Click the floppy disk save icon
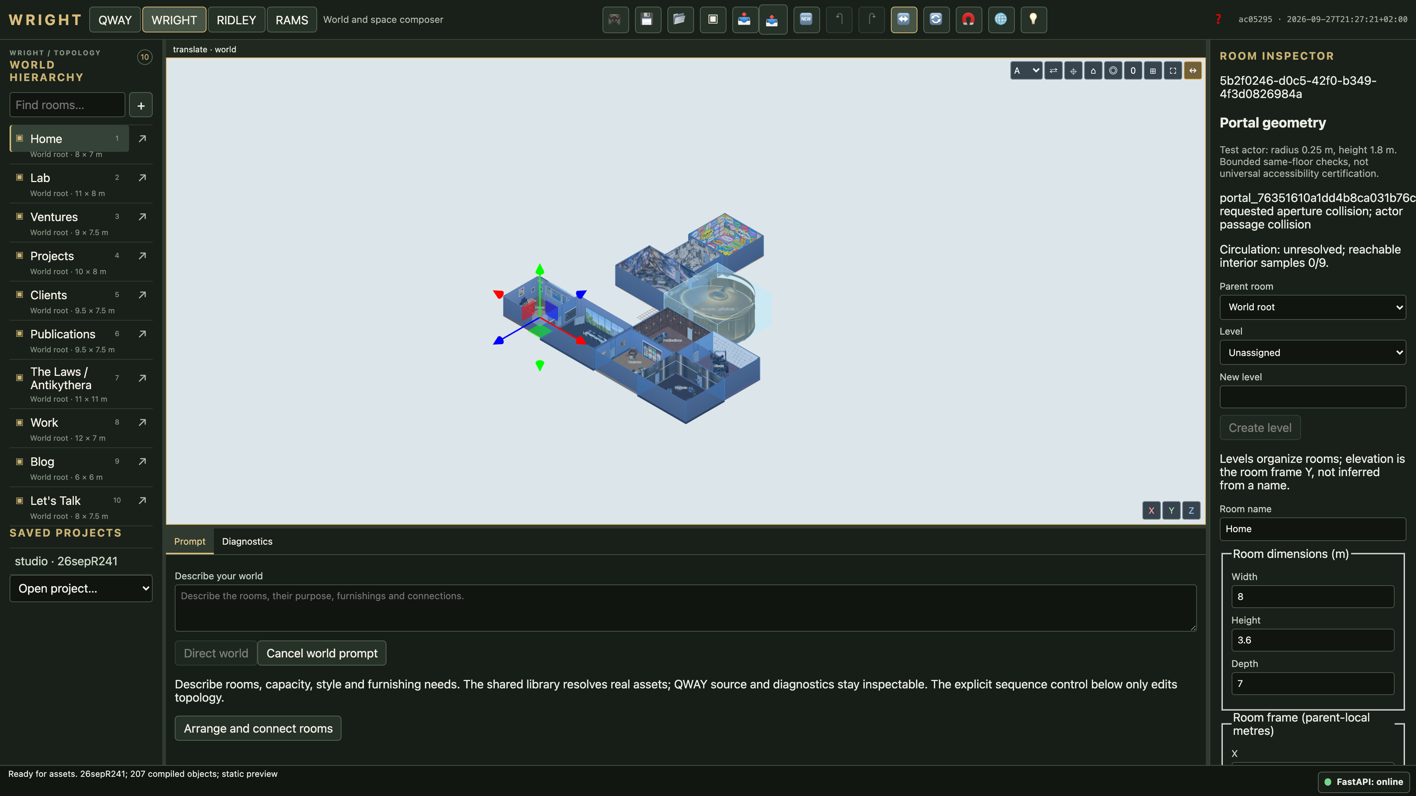The height and width of the screenshot is (796, 1416). coord(648,20)
